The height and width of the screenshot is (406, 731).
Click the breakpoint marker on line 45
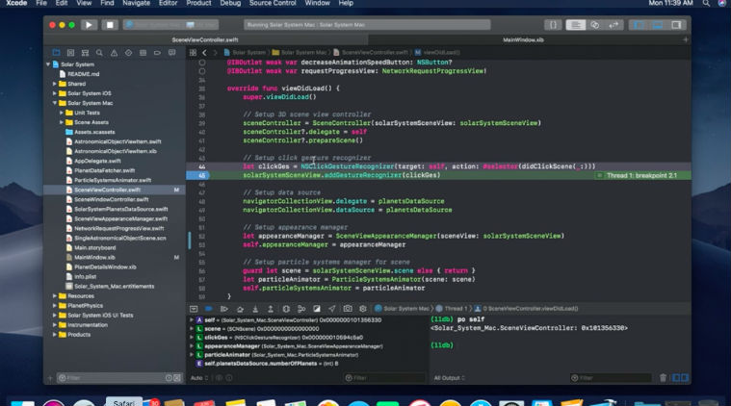(198, 175)
